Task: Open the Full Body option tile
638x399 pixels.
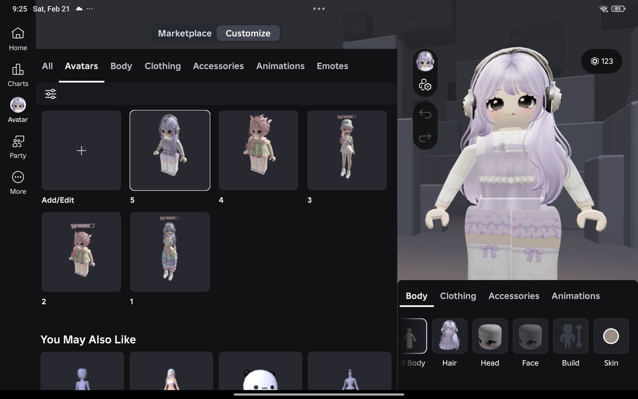Action: point(413,336)
